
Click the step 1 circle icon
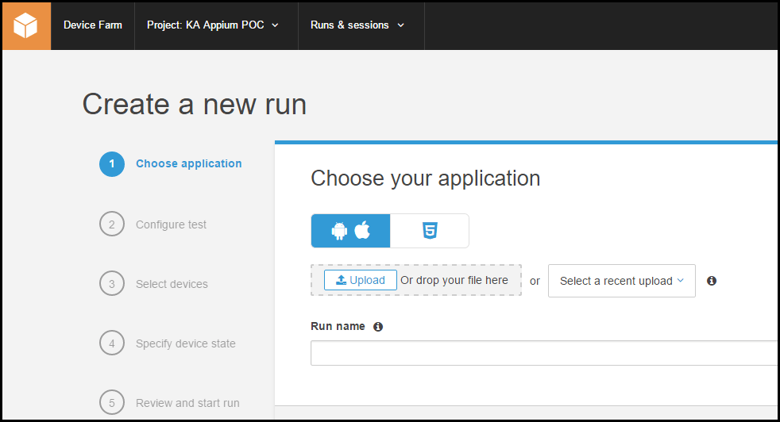pyautogui.click(x=112, y=164)
